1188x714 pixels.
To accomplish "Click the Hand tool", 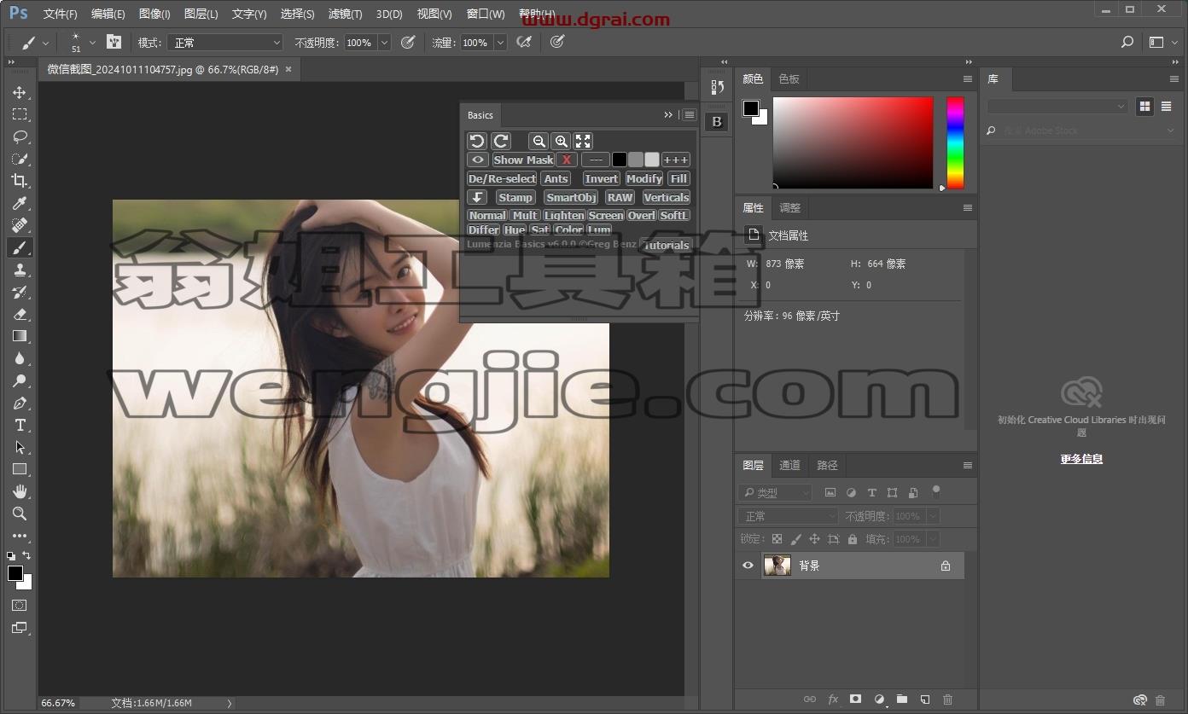I will [20, 491].
